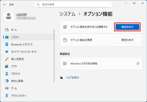Click the add optional feature icon
Viewport: 147px width, 102px height.
pyautogui.click(x=65, y=27)
